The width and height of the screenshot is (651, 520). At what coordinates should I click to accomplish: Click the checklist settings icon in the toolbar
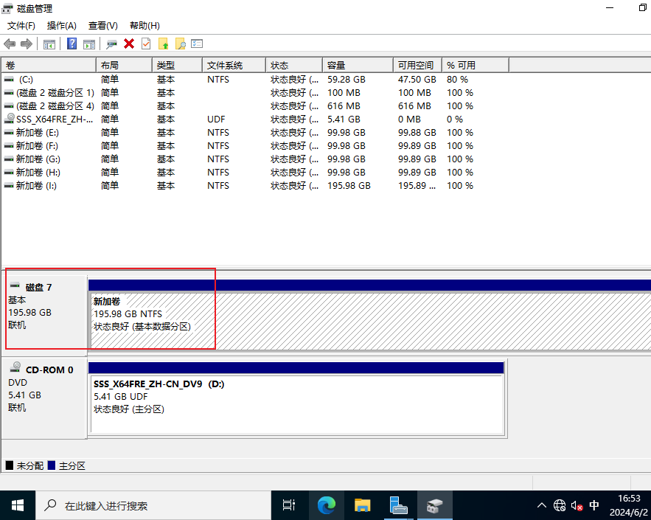click(197, 44)
